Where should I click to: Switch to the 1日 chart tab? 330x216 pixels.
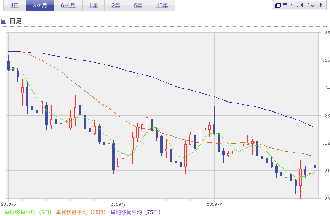coord(15,6)
